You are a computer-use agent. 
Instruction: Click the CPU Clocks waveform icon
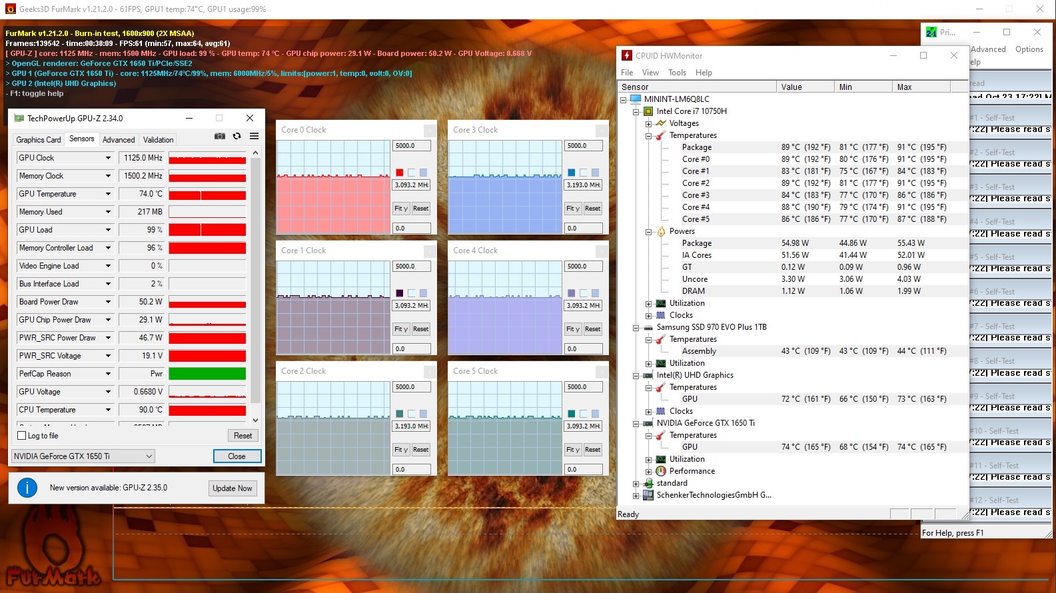click(x=661, y=315)
